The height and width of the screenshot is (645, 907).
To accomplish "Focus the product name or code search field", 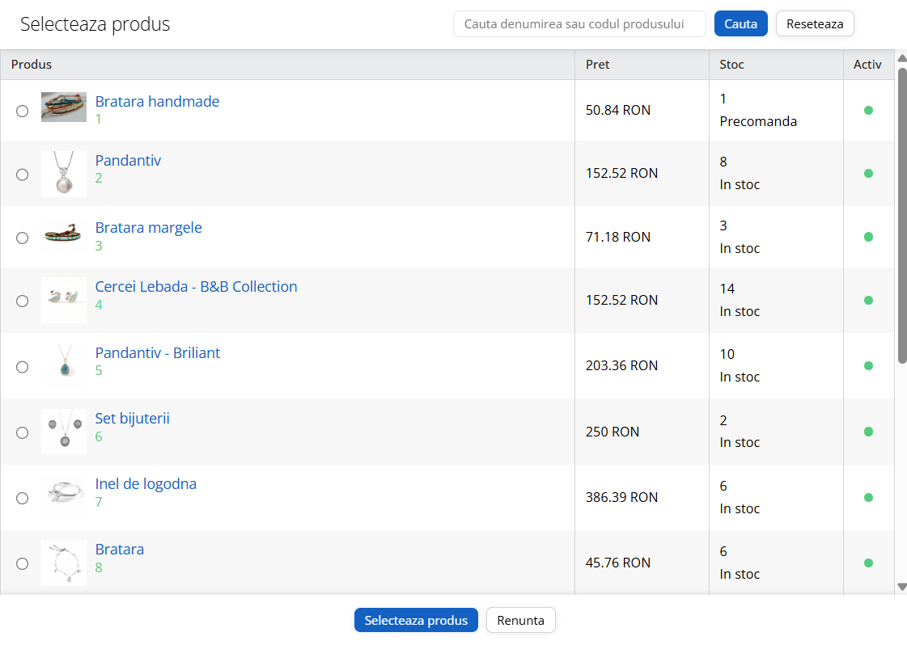I will (579, 23).
